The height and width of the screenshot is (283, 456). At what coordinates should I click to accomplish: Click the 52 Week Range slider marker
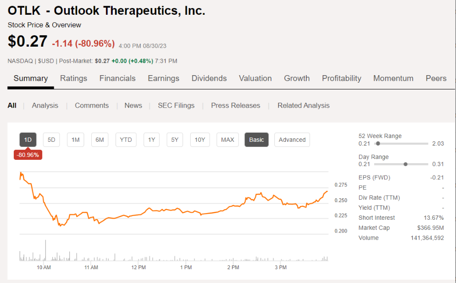point(378,143)
